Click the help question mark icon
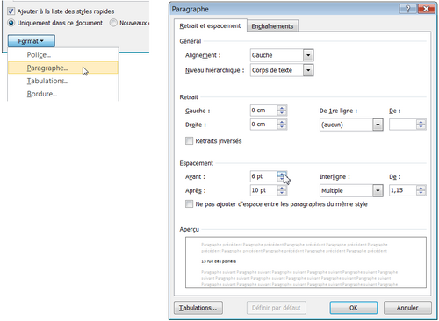The width and height of the screenshot is (439, 321). pyautogui.click(x=407, y=9)
